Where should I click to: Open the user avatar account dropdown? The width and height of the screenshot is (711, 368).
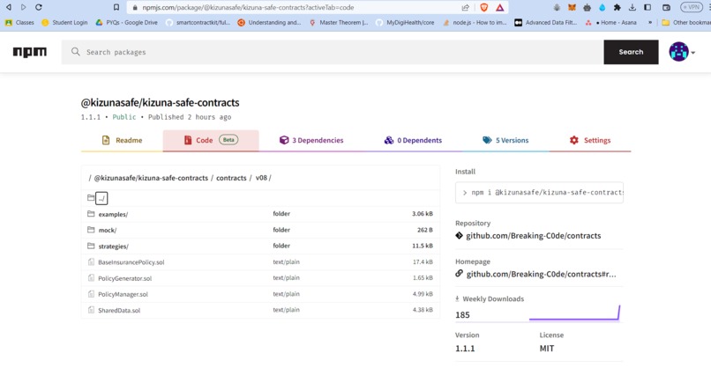click(x=682, y=52)
